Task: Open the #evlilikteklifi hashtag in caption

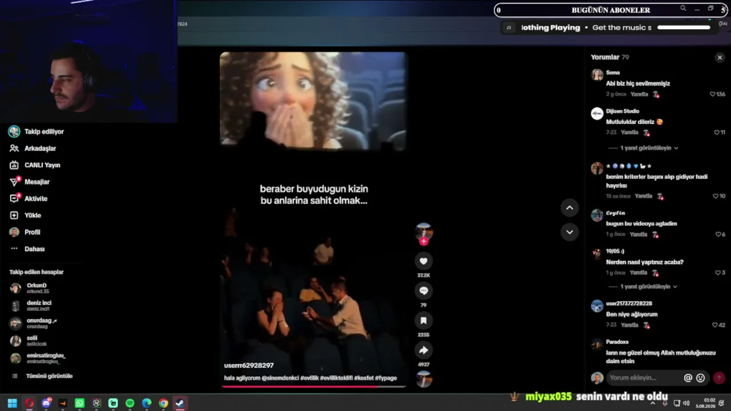Action: [335, 378]
